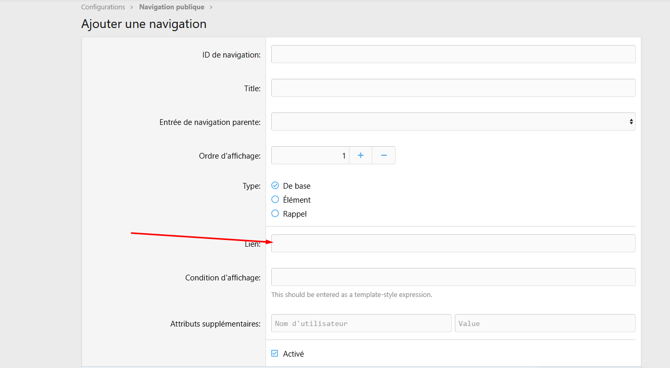Toggle the 'Activé' checkbox
Screen dimensions: 670x368
click(275, 353)
